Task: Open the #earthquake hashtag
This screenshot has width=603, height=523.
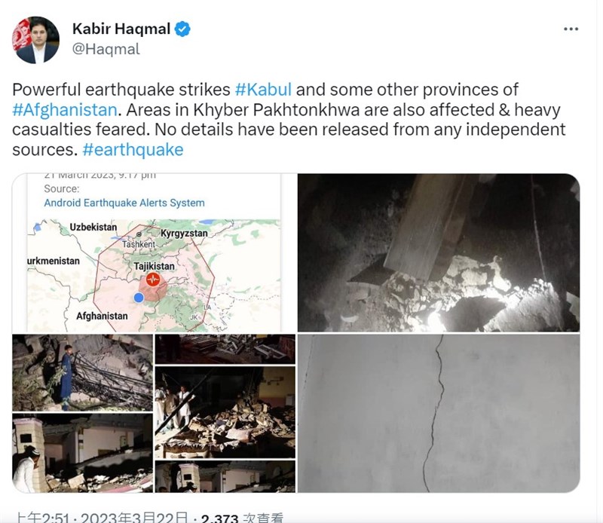Action: tap(133, 150)
